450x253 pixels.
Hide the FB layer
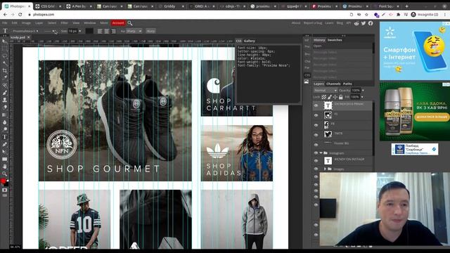[316, 125]
